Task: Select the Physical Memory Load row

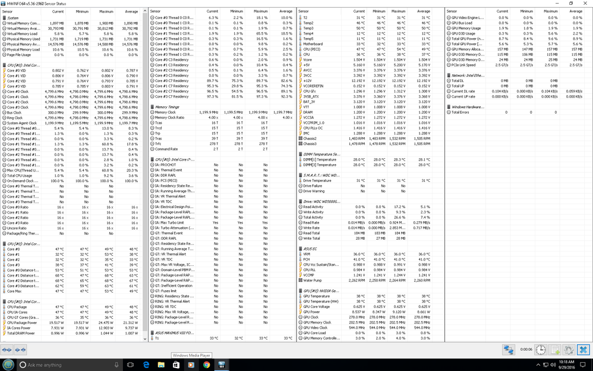Action: tap(71, 49)
